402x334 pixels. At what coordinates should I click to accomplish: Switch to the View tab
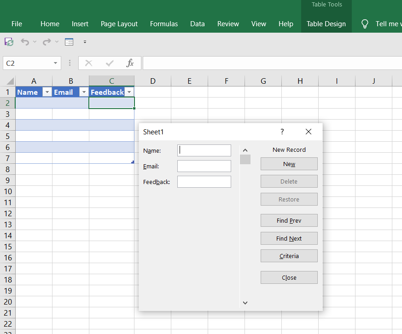[259, 24]
